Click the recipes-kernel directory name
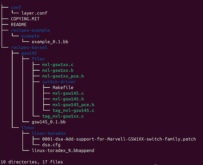The image size is (203, 165). (29, 48)
